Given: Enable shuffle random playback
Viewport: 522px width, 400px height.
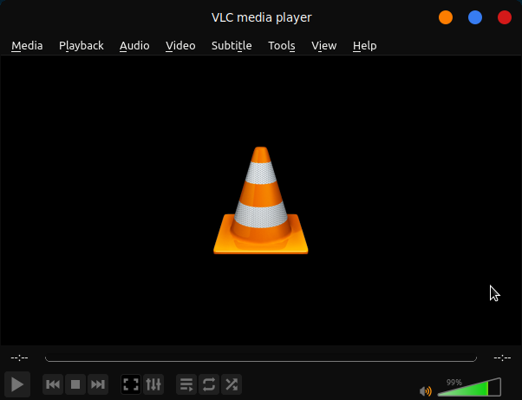Looking at the screenshot, I should click(232, 384).
